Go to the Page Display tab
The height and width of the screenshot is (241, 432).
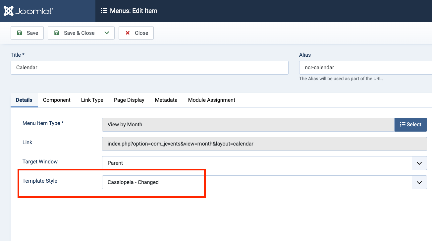(129, 100)
